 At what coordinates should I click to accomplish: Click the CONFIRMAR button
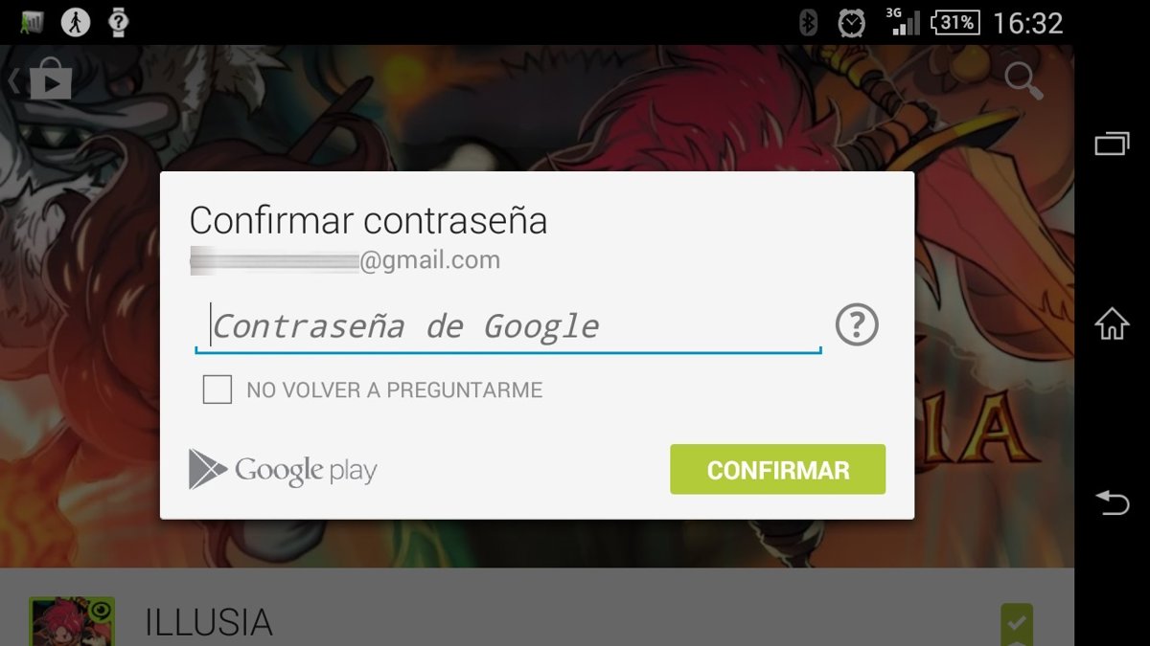click(777, 470)
